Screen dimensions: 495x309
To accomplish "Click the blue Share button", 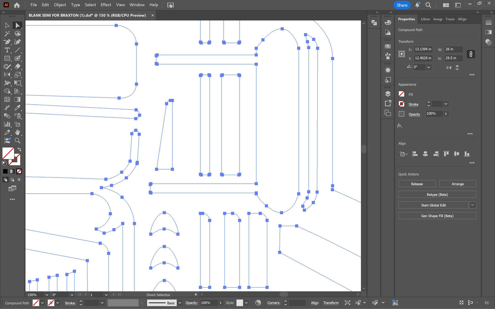I will click(x=402, y=5).
